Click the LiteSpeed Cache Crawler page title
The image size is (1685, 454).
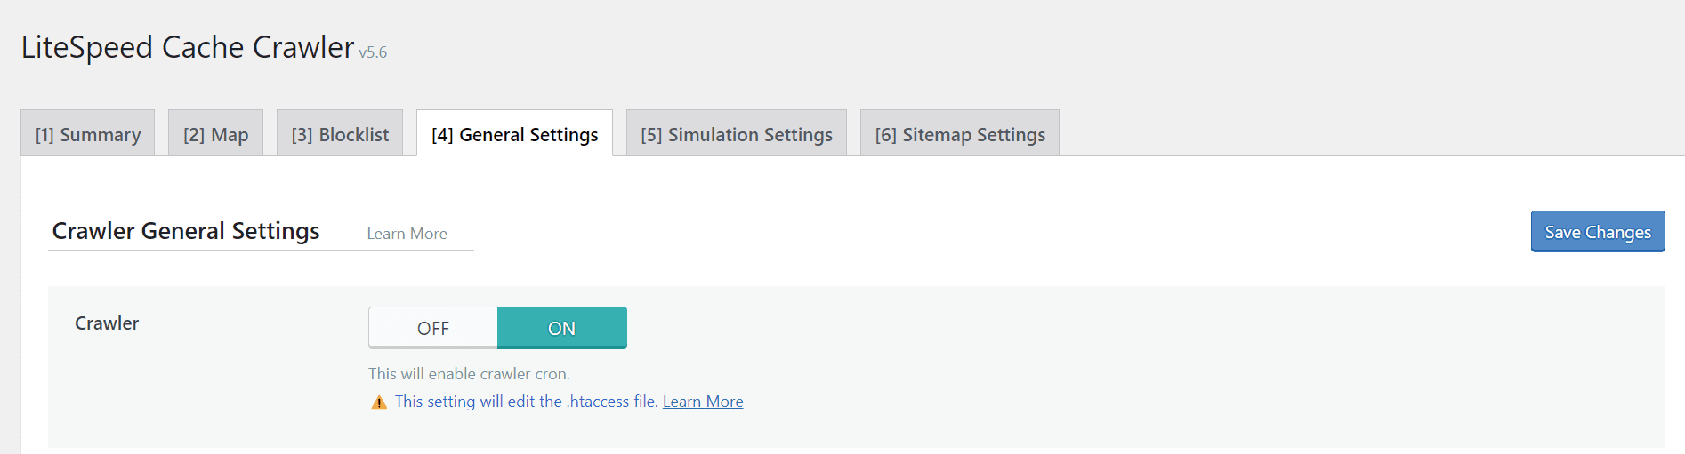(x=188, y=47)
